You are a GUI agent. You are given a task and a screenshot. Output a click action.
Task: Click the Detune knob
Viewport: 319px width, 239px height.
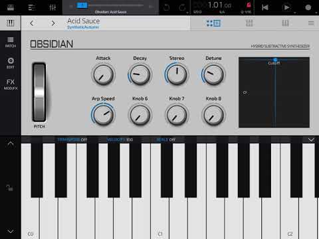tap(213, 74)
